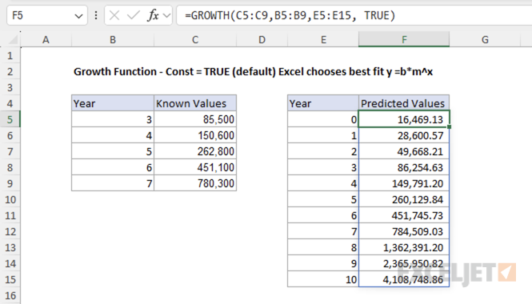This screenshot has width=532, height=304.
Task: Select predicted value cell 2,365,950.82
Action: [404, 263]
